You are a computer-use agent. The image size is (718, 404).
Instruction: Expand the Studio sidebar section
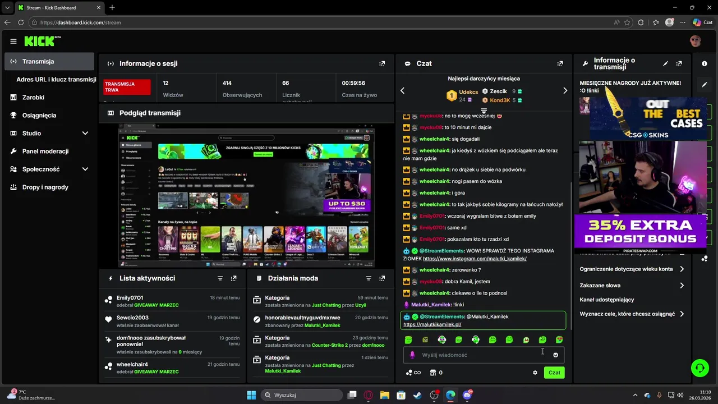click(x=85, y=133)
